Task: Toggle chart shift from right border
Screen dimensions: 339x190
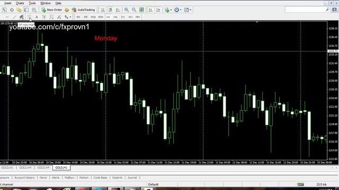Action: pyautogui.click(x=158, y=10)
